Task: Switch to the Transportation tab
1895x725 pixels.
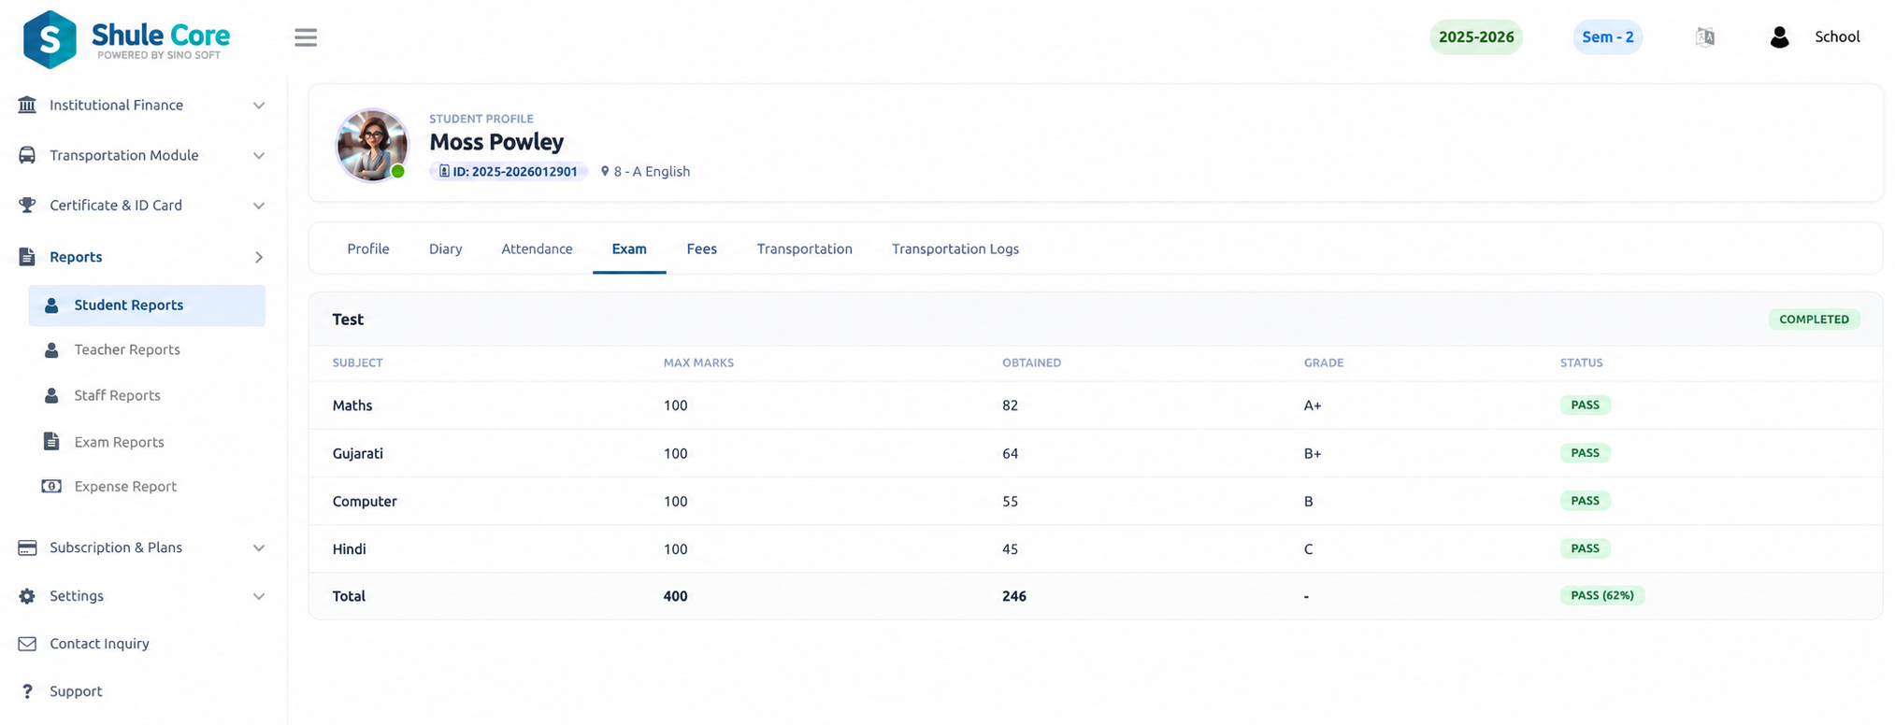Action: coord(805,249)
